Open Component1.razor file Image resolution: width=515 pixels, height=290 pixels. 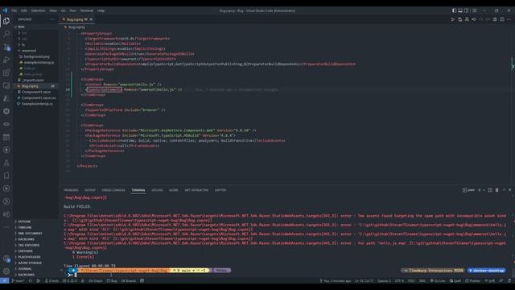pyautogui.click(x=36, y=92)
